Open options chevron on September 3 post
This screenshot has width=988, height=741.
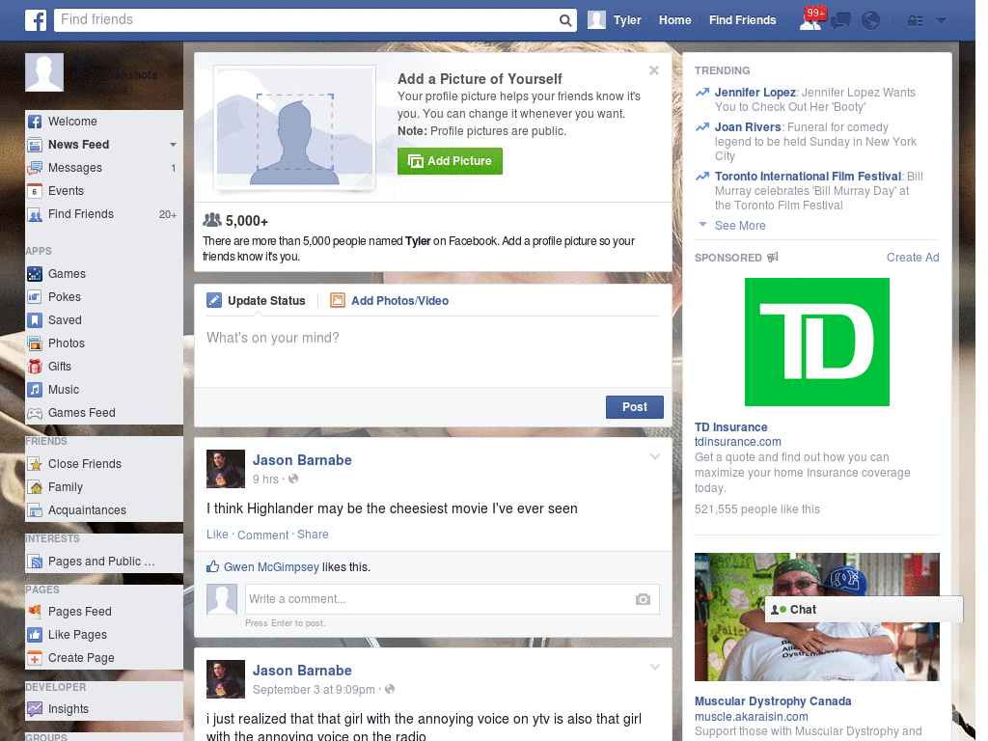pos(655,667)
